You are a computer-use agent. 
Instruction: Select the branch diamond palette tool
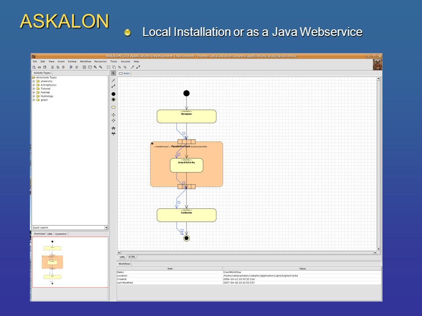point(113,115)
